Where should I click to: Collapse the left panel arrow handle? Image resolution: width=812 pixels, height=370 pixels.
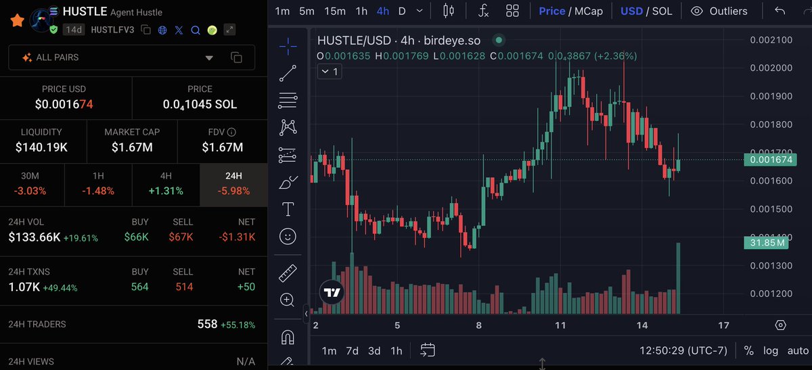(x=307, y=315)
